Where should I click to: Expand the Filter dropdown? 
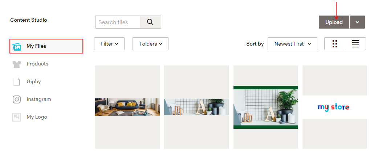[109, 44]
